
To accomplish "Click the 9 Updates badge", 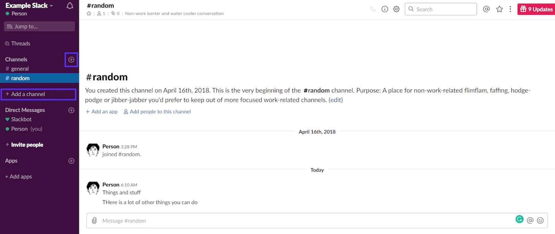I will (x=536, y=9).
